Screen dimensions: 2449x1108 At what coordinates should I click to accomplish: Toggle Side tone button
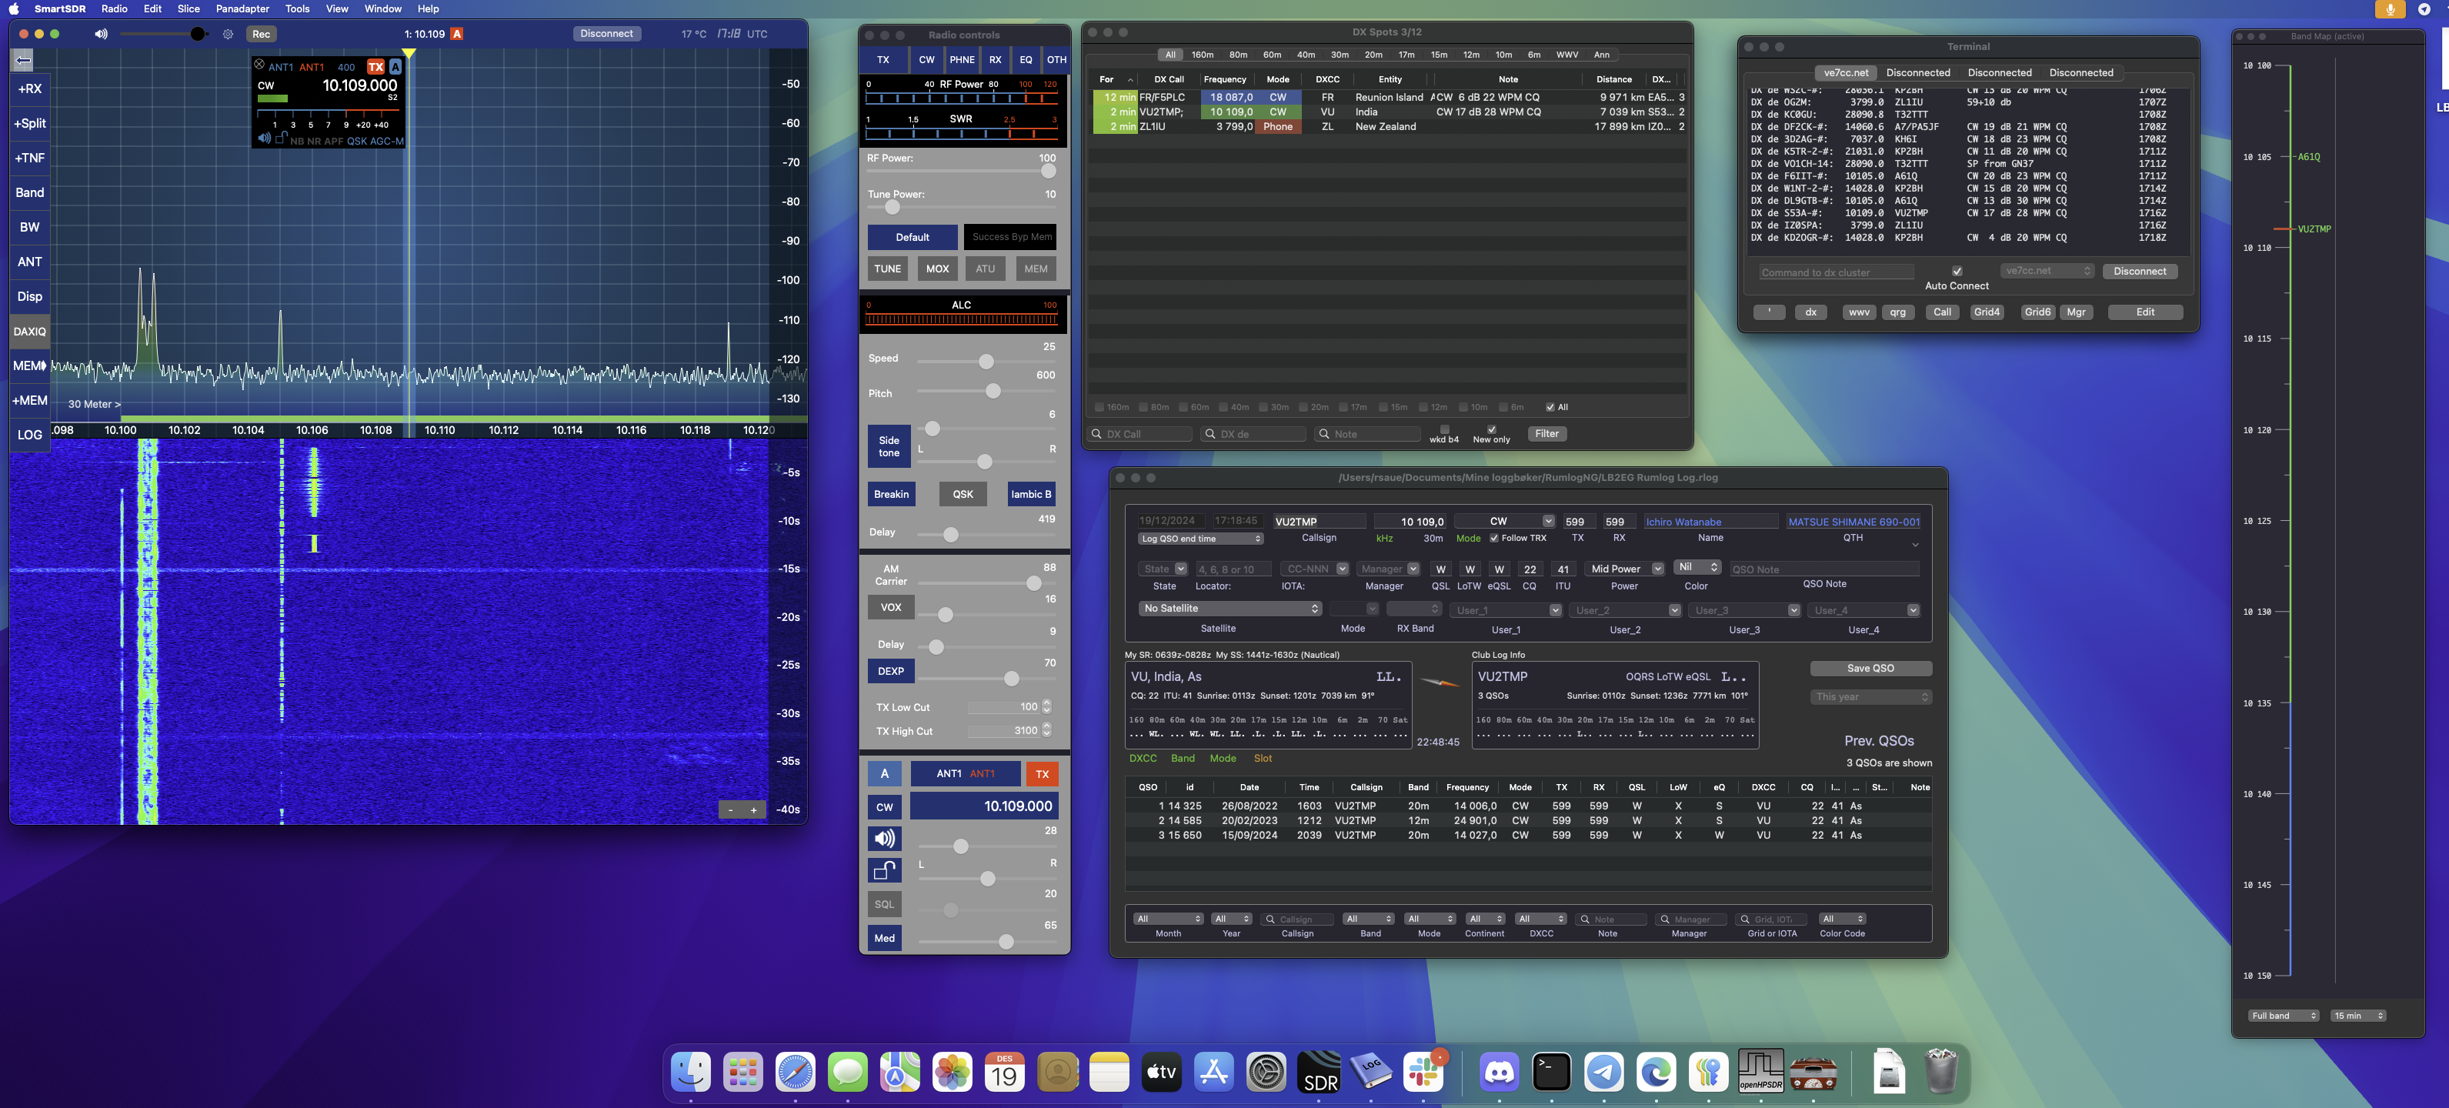(x=889, y=446)
